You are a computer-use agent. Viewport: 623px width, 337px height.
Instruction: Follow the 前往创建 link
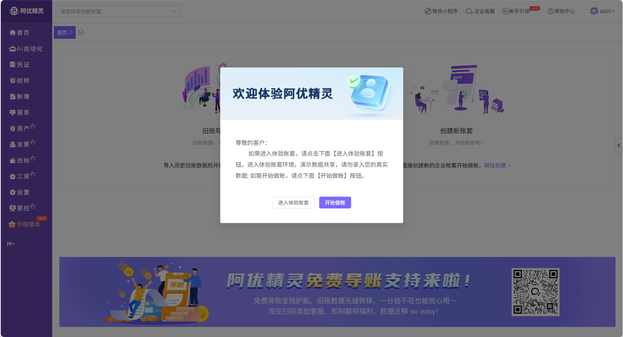click(x=497, y=165)
